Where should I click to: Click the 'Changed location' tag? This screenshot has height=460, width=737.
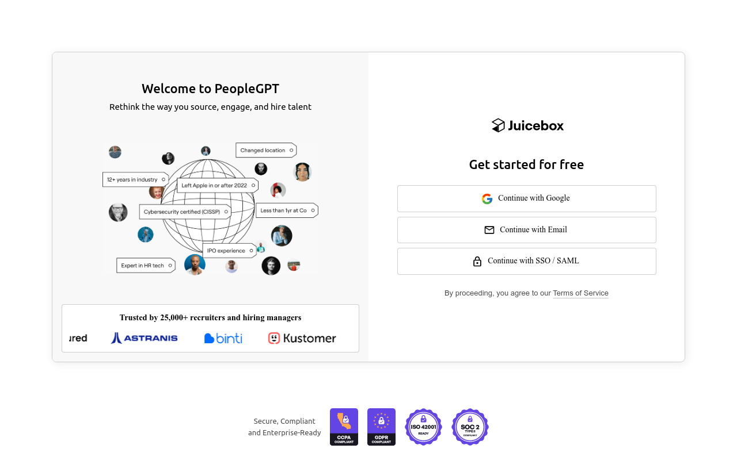point(265,150)
